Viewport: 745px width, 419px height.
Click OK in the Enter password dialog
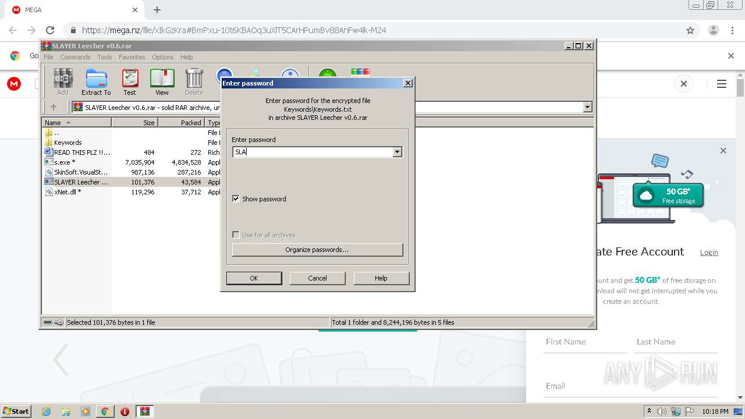(x=254, y=278)
